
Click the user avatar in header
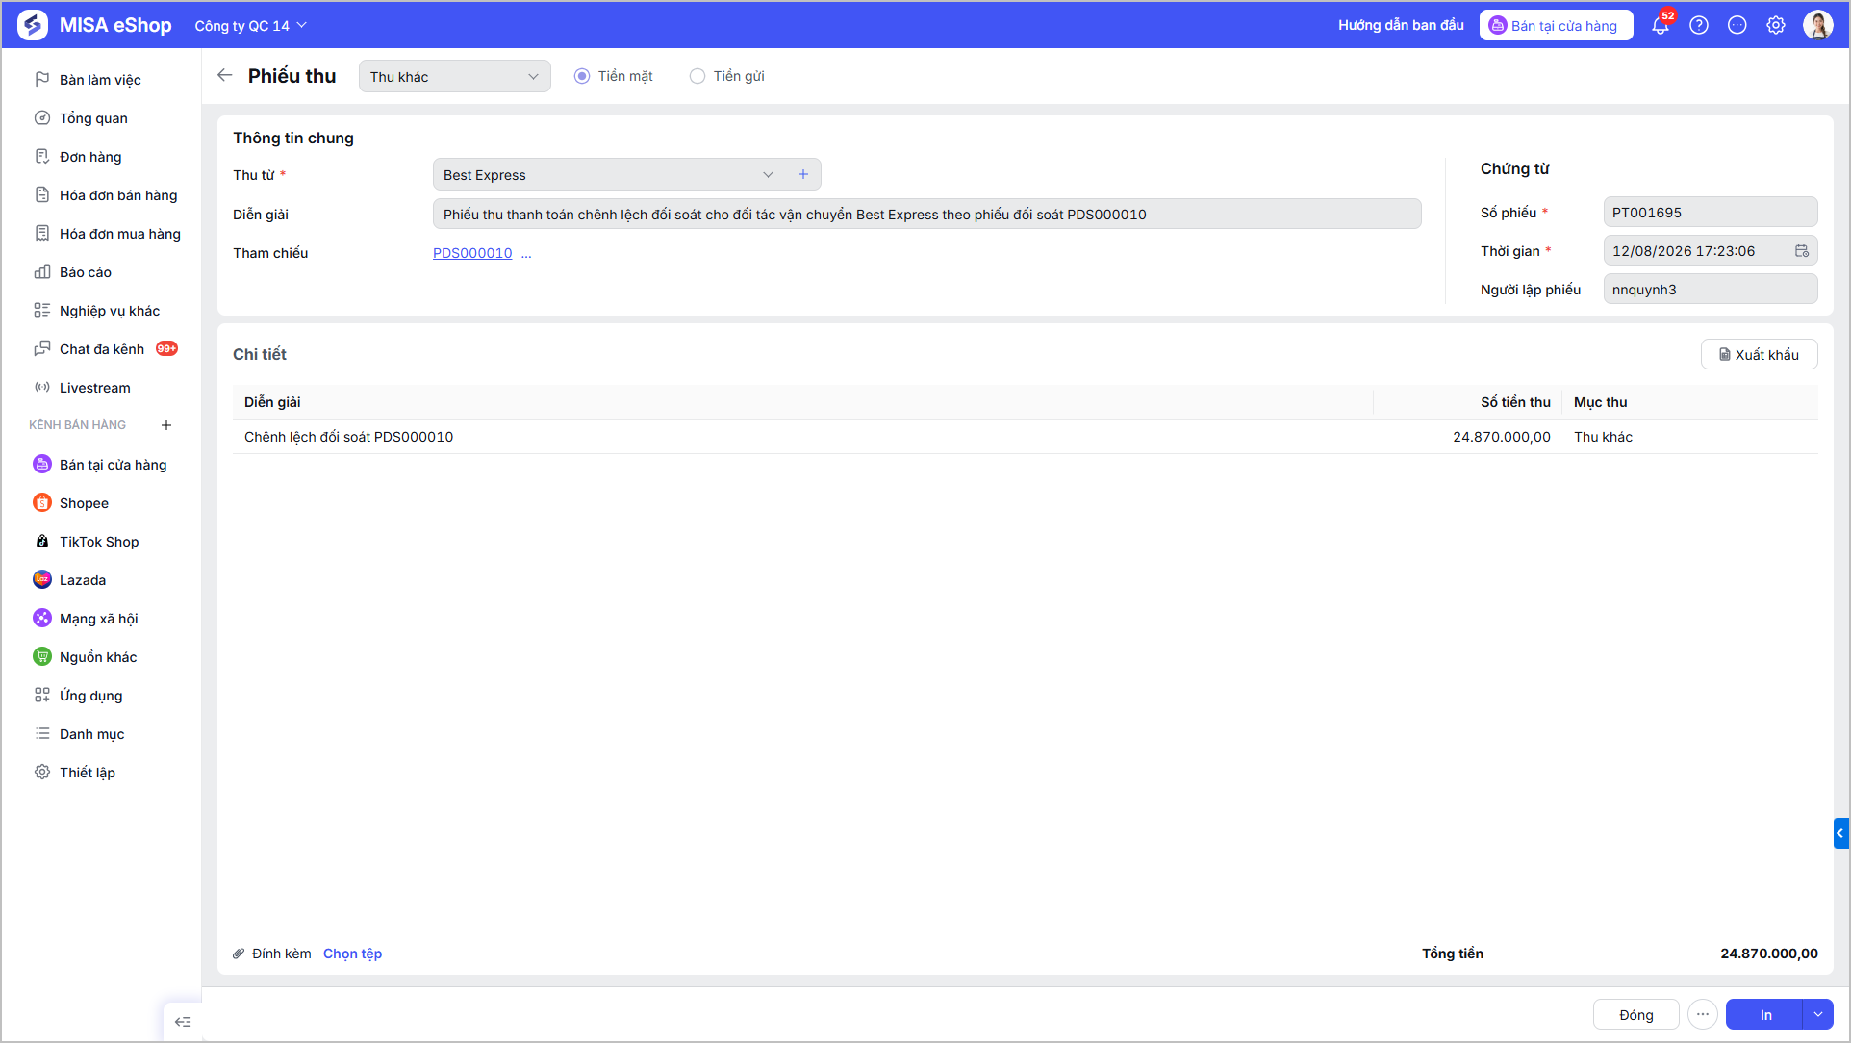pyautogui.click(x=1818, y=26)
